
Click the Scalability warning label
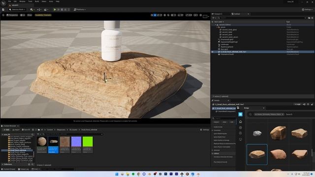click(x=43, y=15)
